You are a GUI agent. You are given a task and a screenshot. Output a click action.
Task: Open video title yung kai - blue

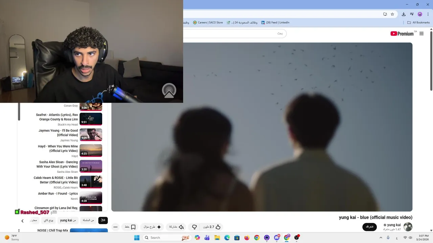[375, 217]
